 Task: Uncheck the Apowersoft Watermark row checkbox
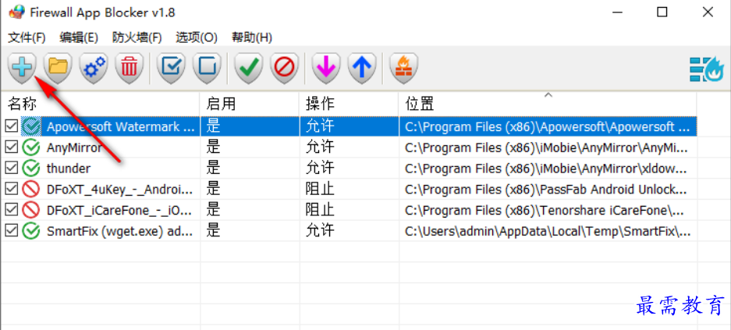pos(11,126)
